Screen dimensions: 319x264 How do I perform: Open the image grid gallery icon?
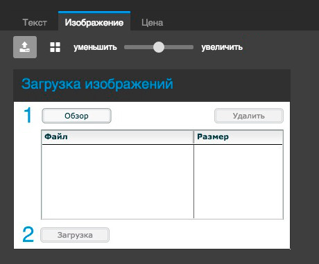point(55,47)
